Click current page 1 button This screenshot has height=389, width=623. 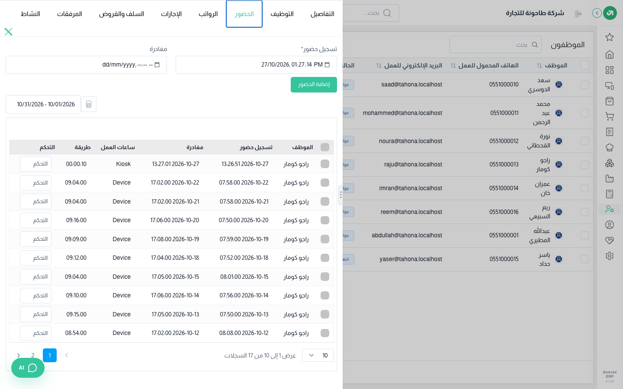pos(50,355)
